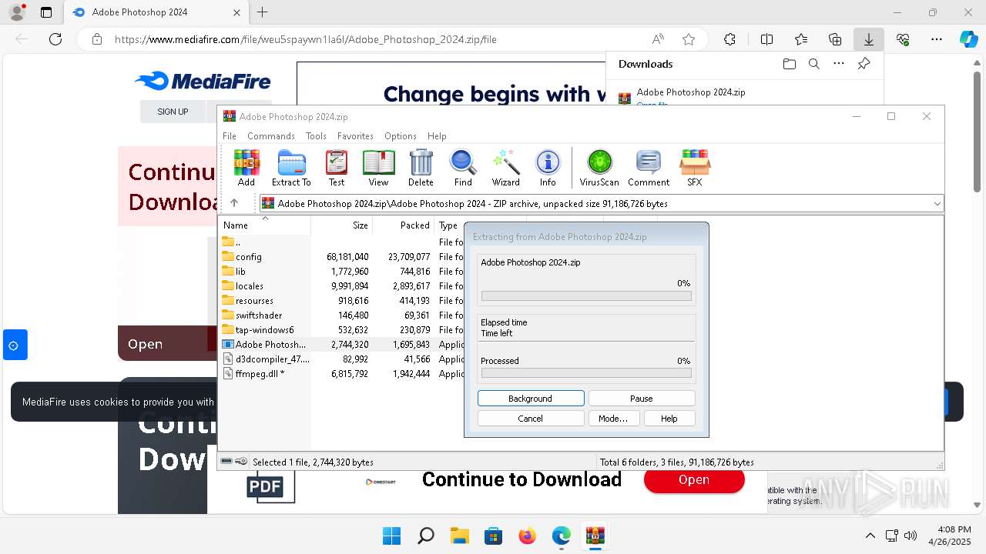Open the Options menu
Image resolution: width=986 pixels, height=554 pixels.
401,135
